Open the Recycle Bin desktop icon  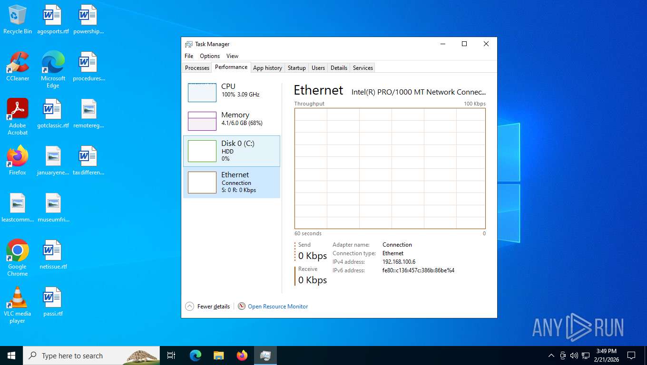(18, 19)
